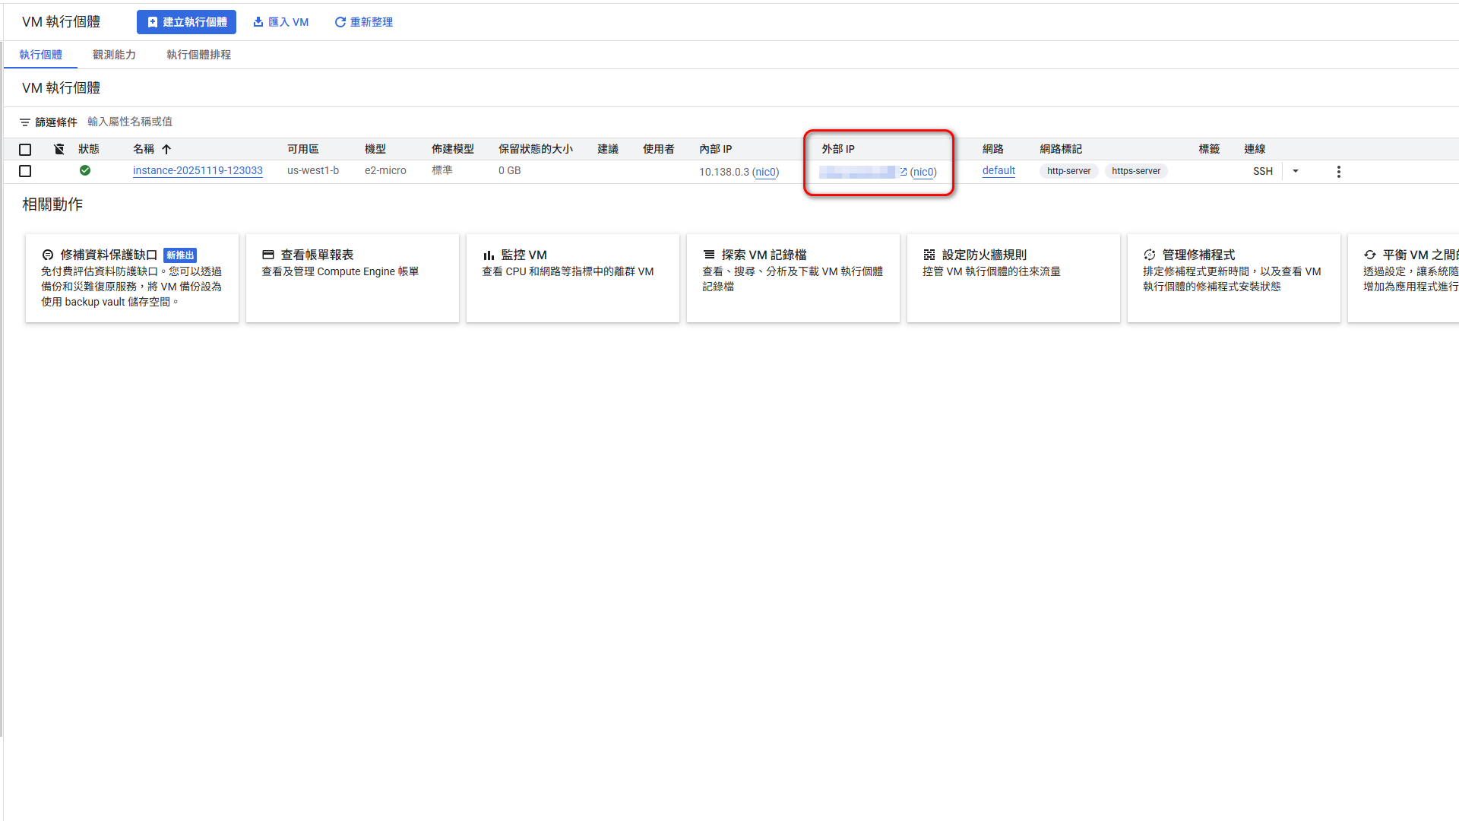The width and height of the screenshot is (1459, 821).
Task: Check the checkbox for instance-20251119-123033
Action: [x=25, y=171]
